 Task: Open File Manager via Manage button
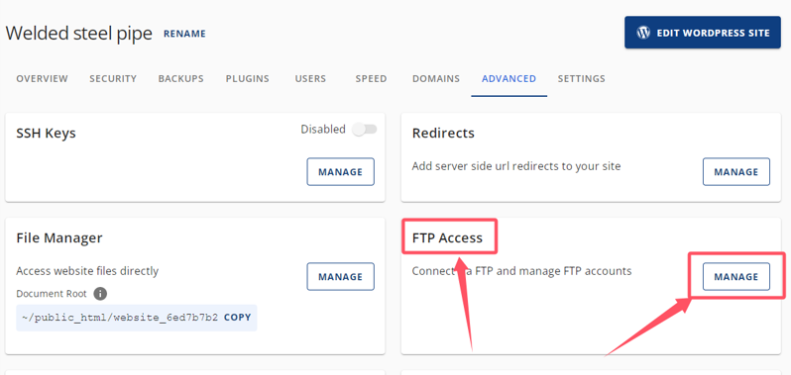341,276
